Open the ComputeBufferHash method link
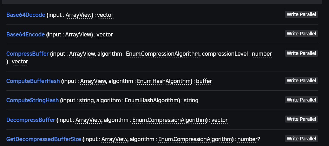The height and width of the screenshot is (146, 329). click(33, 81)
